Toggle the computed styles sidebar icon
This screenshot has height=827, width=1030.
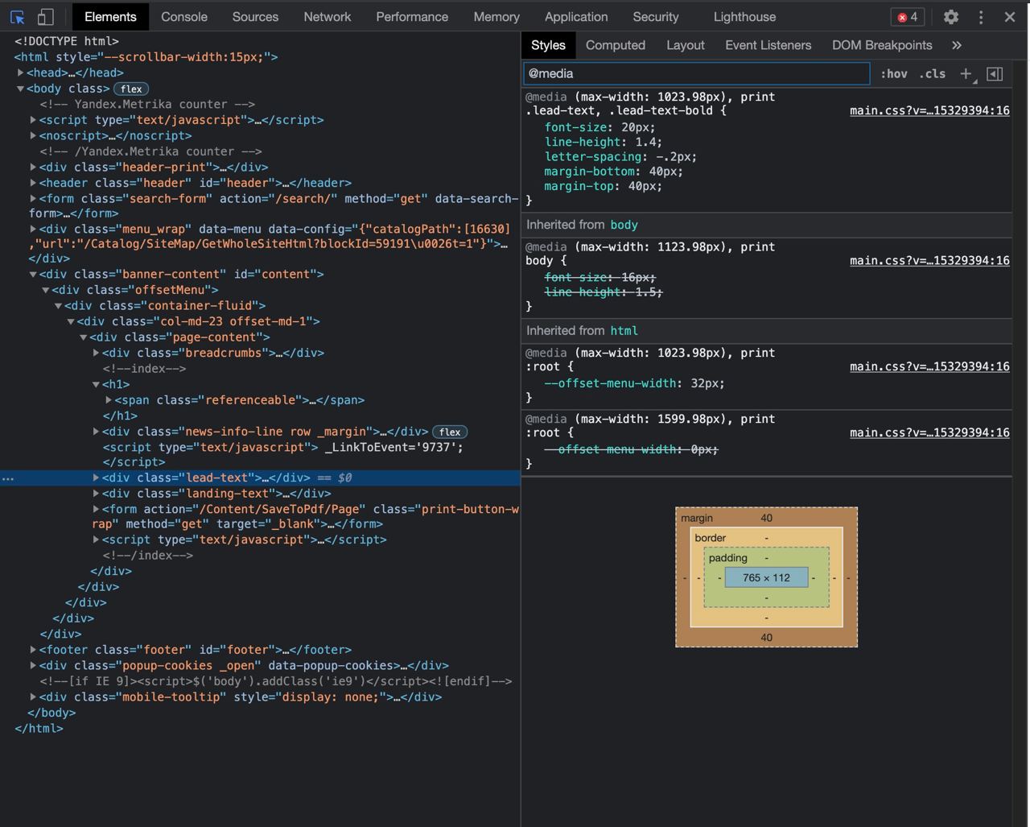coord(995,74)
